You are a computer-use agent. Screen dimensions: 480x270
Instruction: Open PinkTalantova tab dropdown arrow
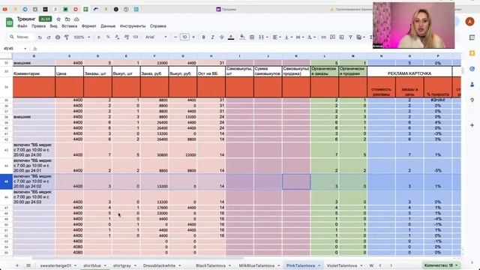tap(319, 265)
